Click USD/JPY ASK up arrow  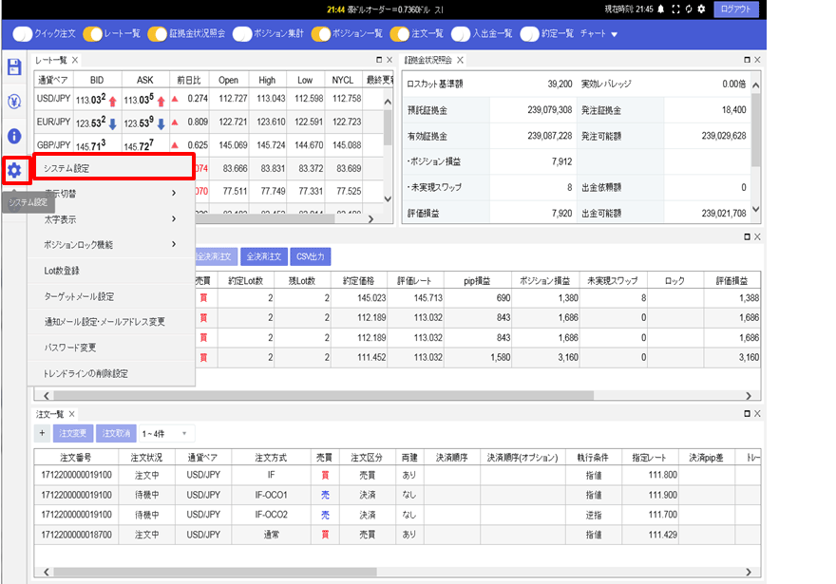point(161,101)
